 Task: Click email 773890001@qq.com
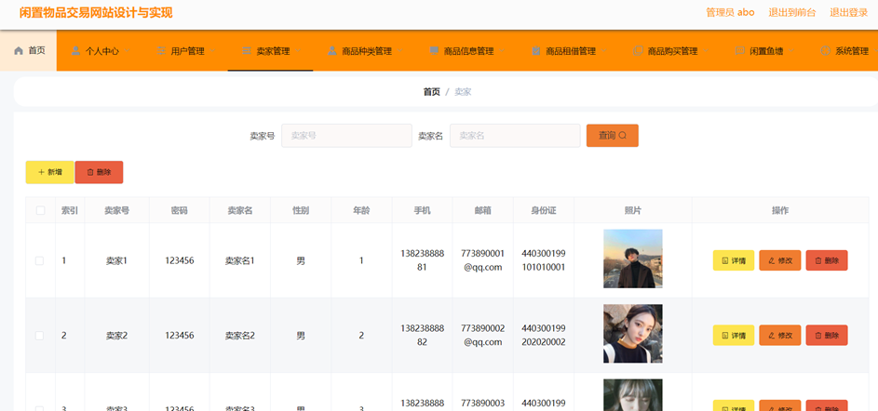(482, 260)
